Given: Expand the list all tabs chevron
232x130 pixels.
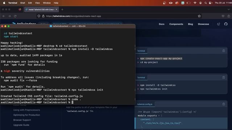Looking at the screenshot, I should tap(229, 10).
